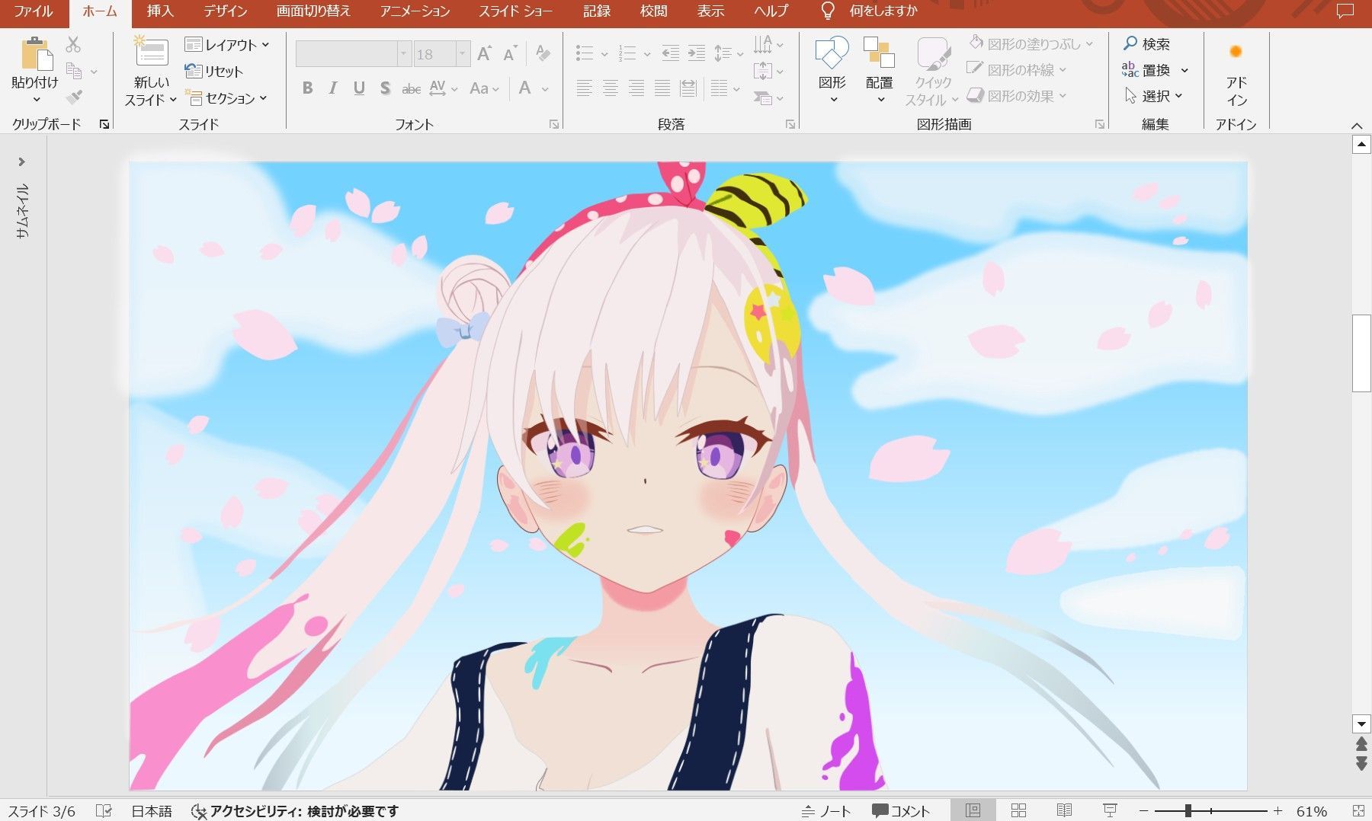This screenshot has width=1372, height=821.
Task: Click the New Slide (新しいスライド) icon
Action: 151,53
